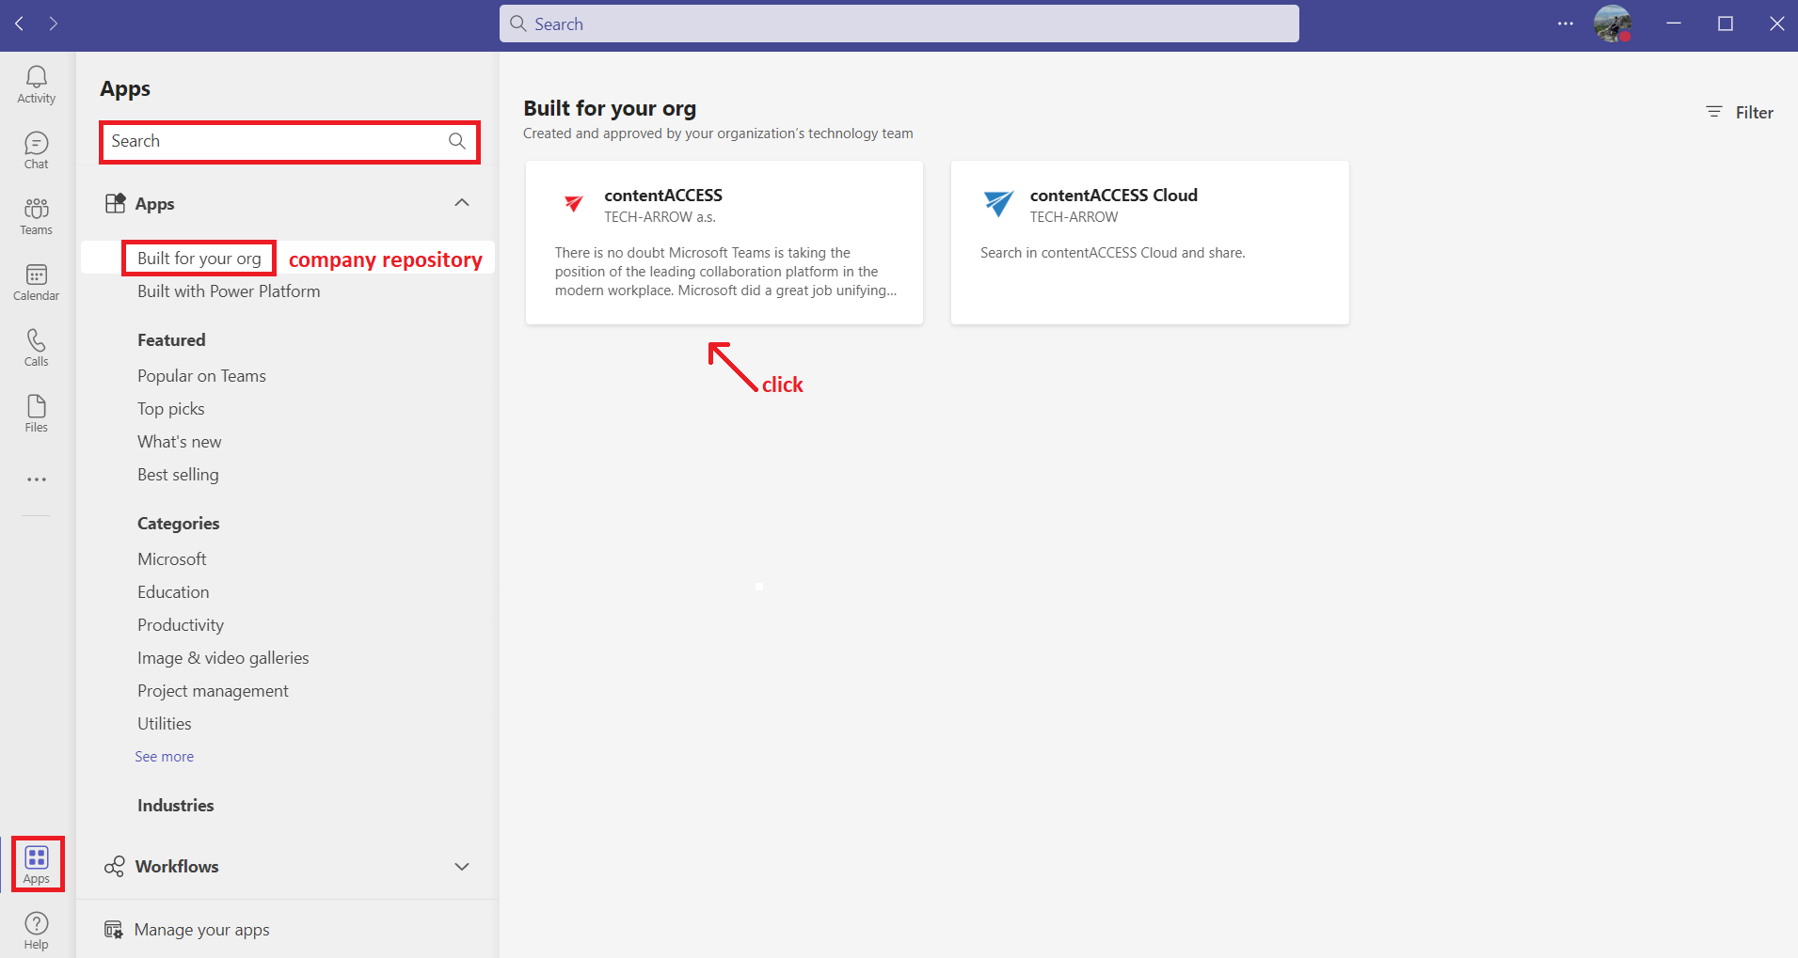Show more apps via sidebar ellipsis
Screen dimensions: 1798x958
37,479
